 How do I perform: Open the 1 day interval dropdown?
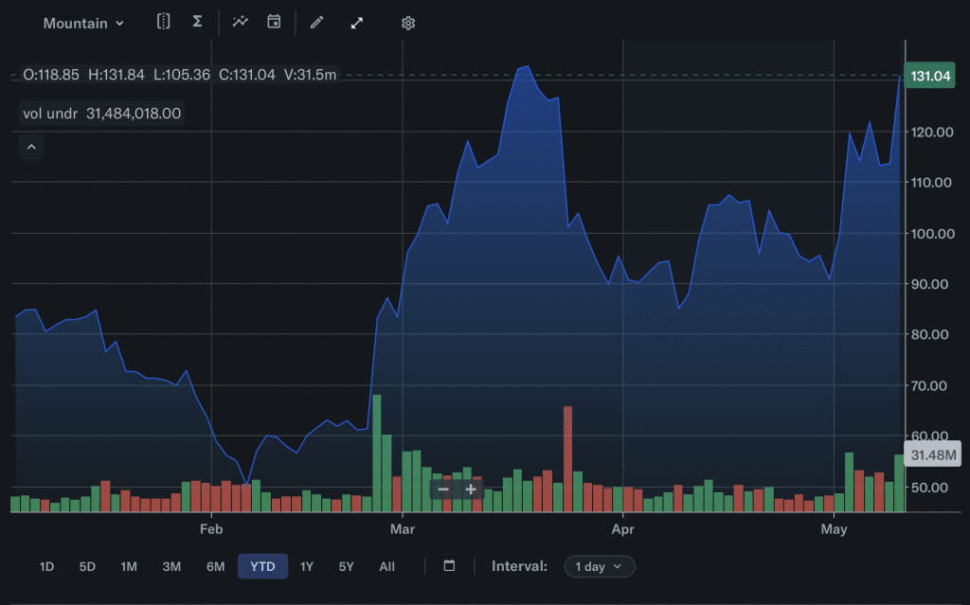tap(600, 566)
